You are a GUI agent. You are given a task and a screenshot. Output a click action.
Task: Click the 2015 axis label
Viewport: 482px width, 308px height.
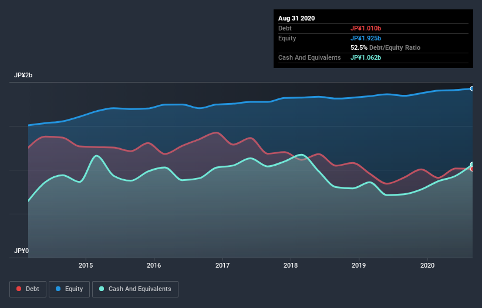pos(86,265)
